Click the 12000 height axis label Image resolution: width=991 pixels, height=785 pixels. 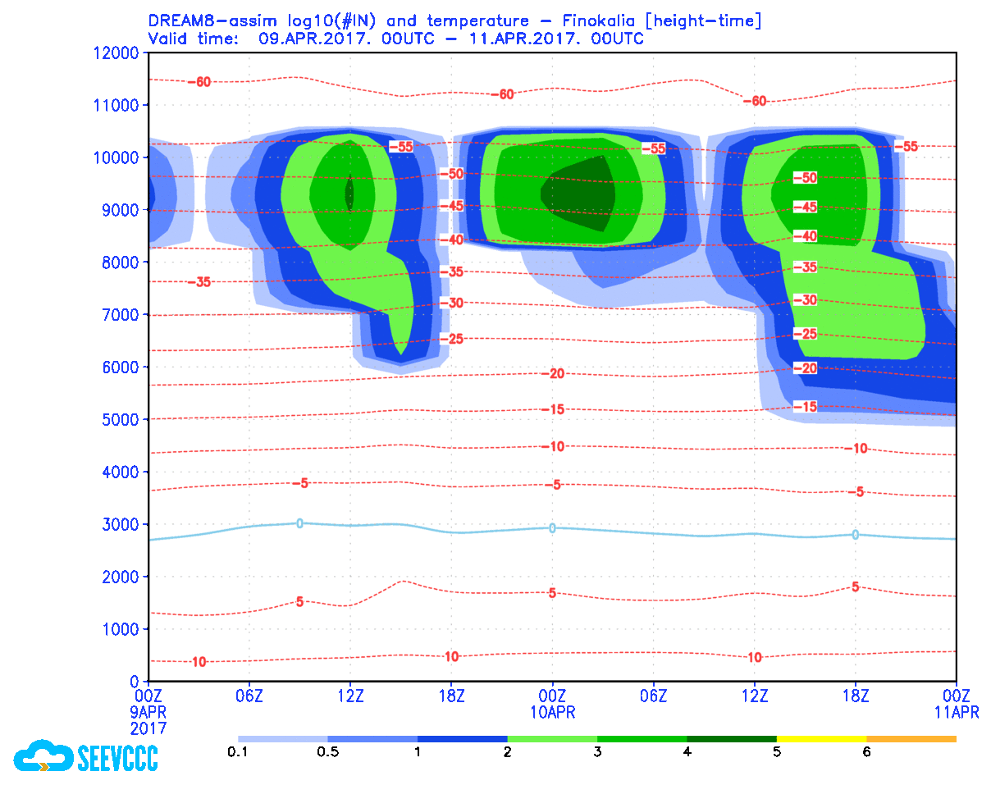[114, 53]
